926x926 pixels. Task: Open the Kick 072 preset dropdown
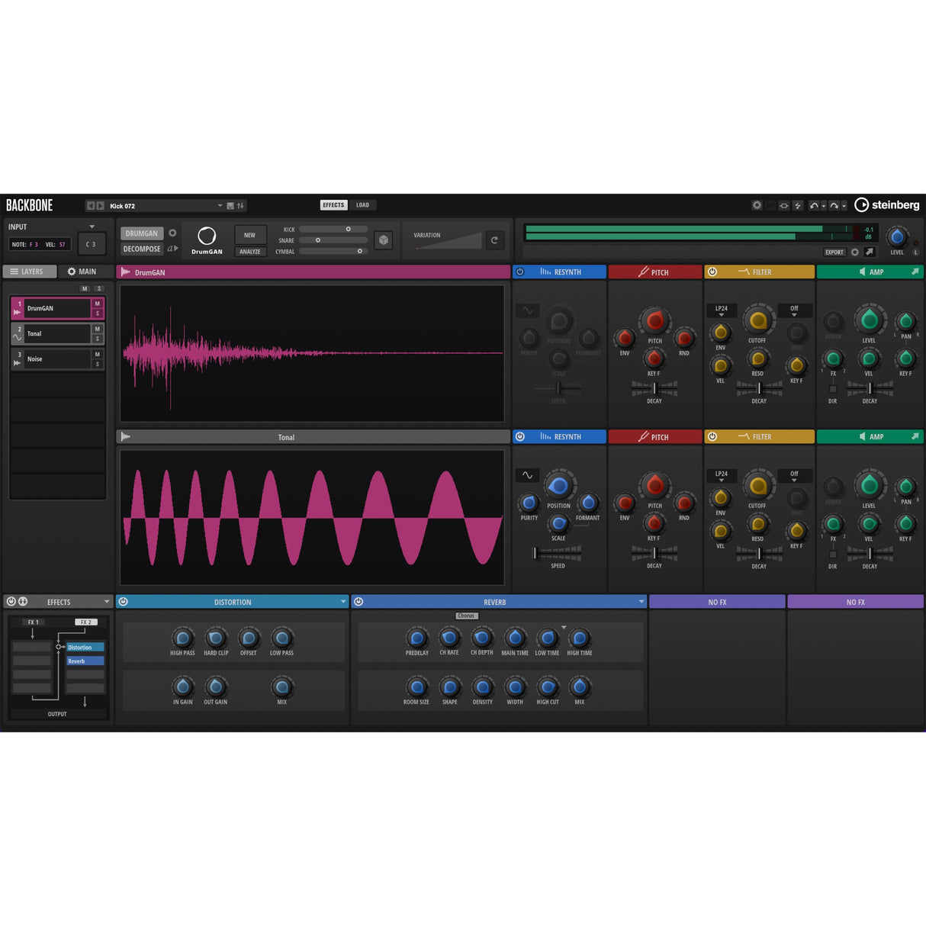tap(220, 205)
